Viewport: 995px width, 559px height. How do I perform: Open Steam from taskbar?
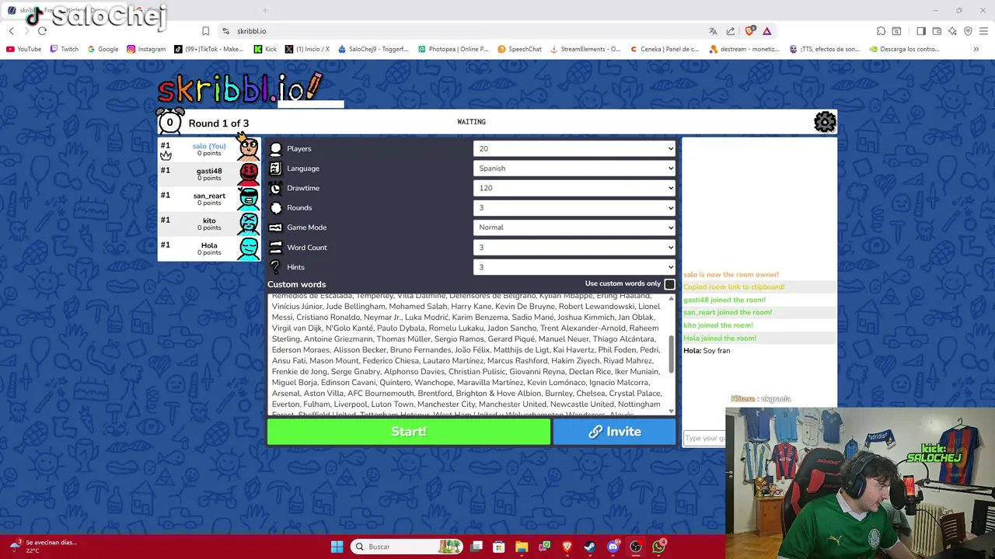(x=590, y=547)
